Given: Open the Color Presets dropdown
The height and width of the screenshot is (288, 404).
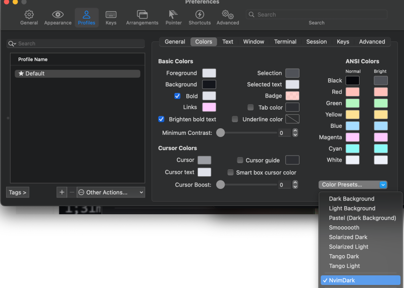Looking at the screenshot, I should (x=352, y=184).
